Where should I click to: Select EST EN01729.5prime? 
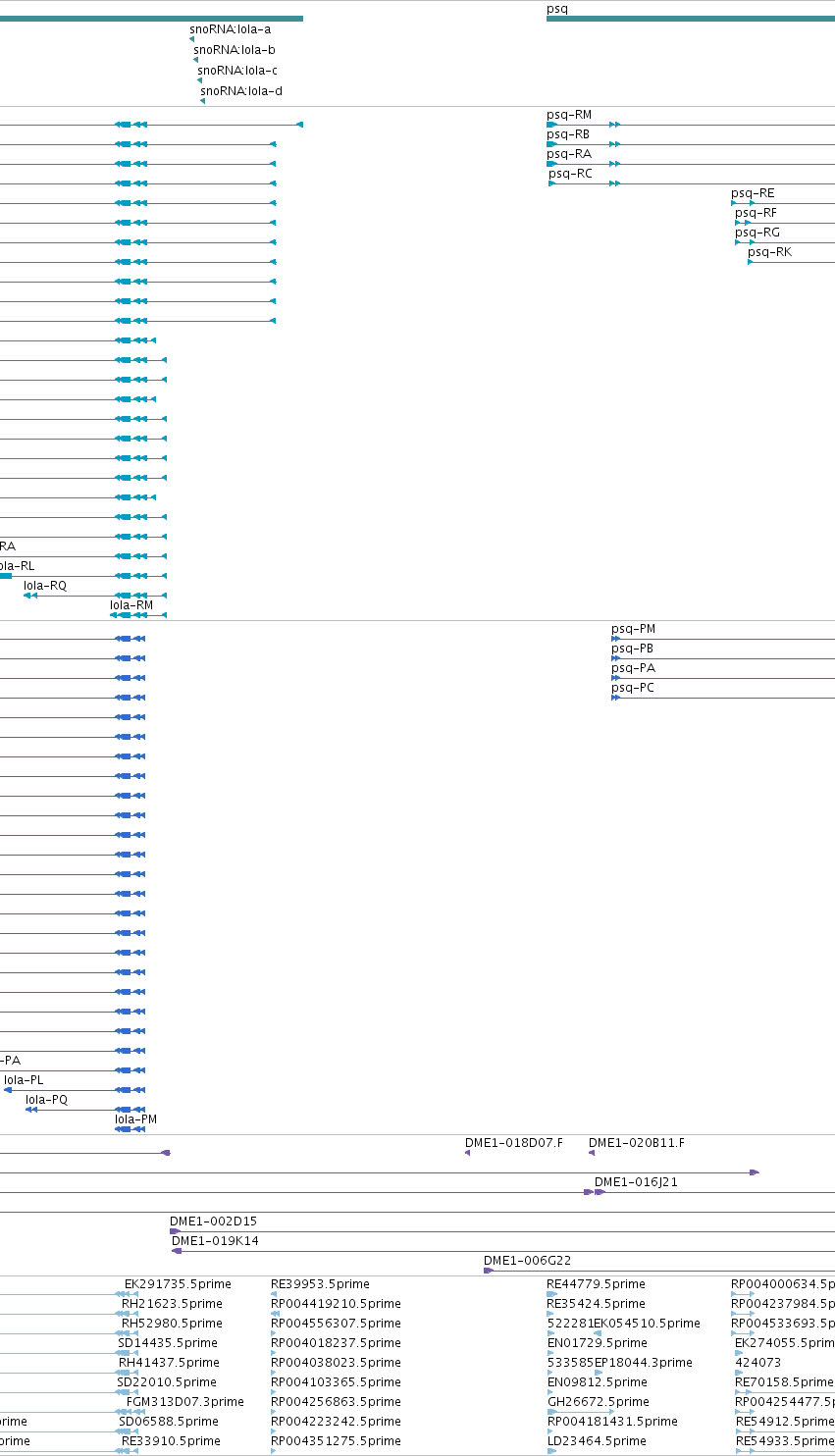pyautogui.click(x=597, y=1343)
